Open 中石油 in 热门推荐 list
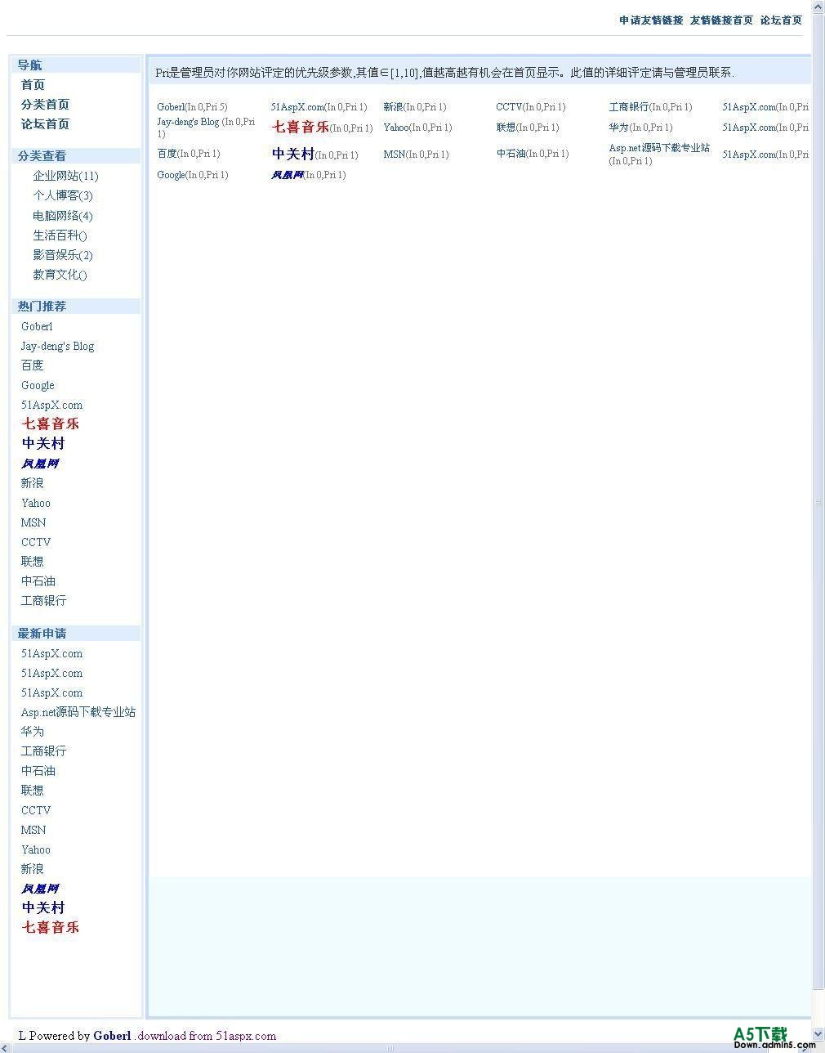This screenshot has width=825, height=1053. click(38, 581)
